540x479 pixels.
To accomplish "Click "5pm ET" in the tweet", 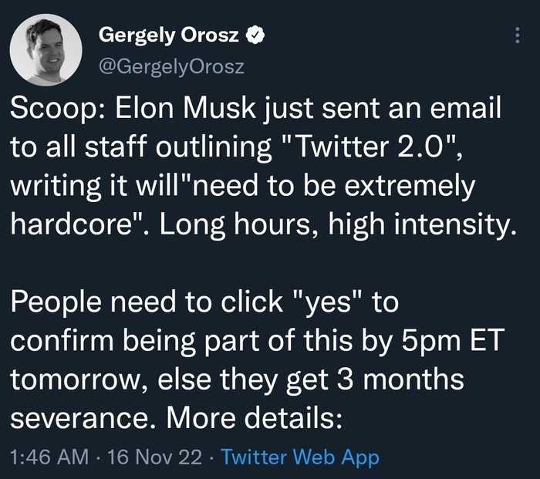I will tap(461, 342).
